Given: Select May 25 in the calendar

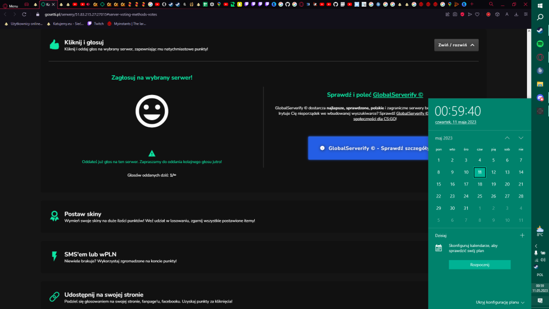Looking at the screenshot, I should tap(480, 196).
